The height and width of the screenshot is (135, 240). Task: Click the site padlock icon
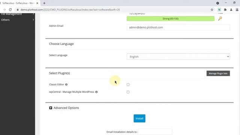pyautogui.click(x=18, y=10)
